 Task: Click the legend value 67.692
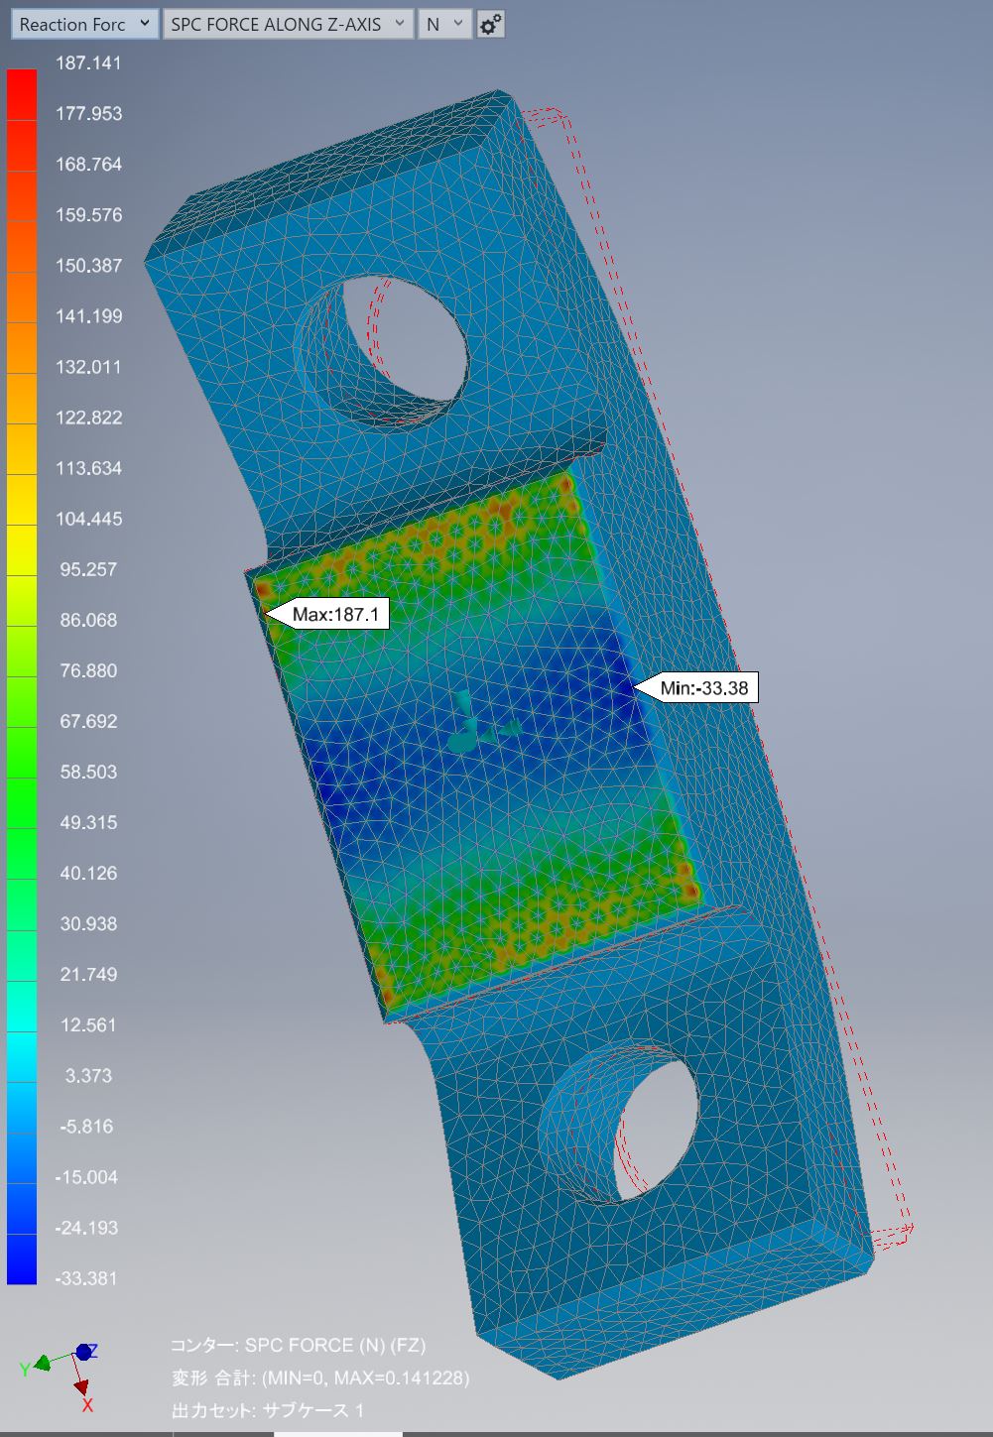[88, 721]
